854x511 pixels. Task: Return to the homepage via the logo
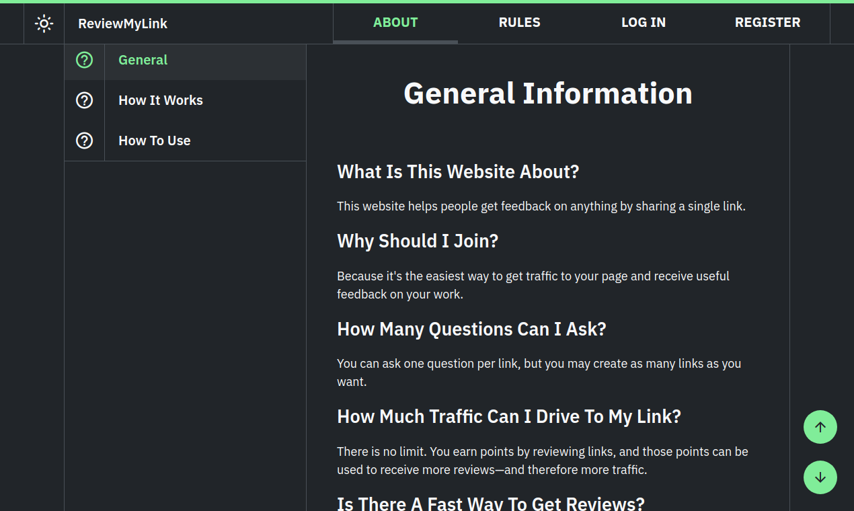[x=122, y=24]
